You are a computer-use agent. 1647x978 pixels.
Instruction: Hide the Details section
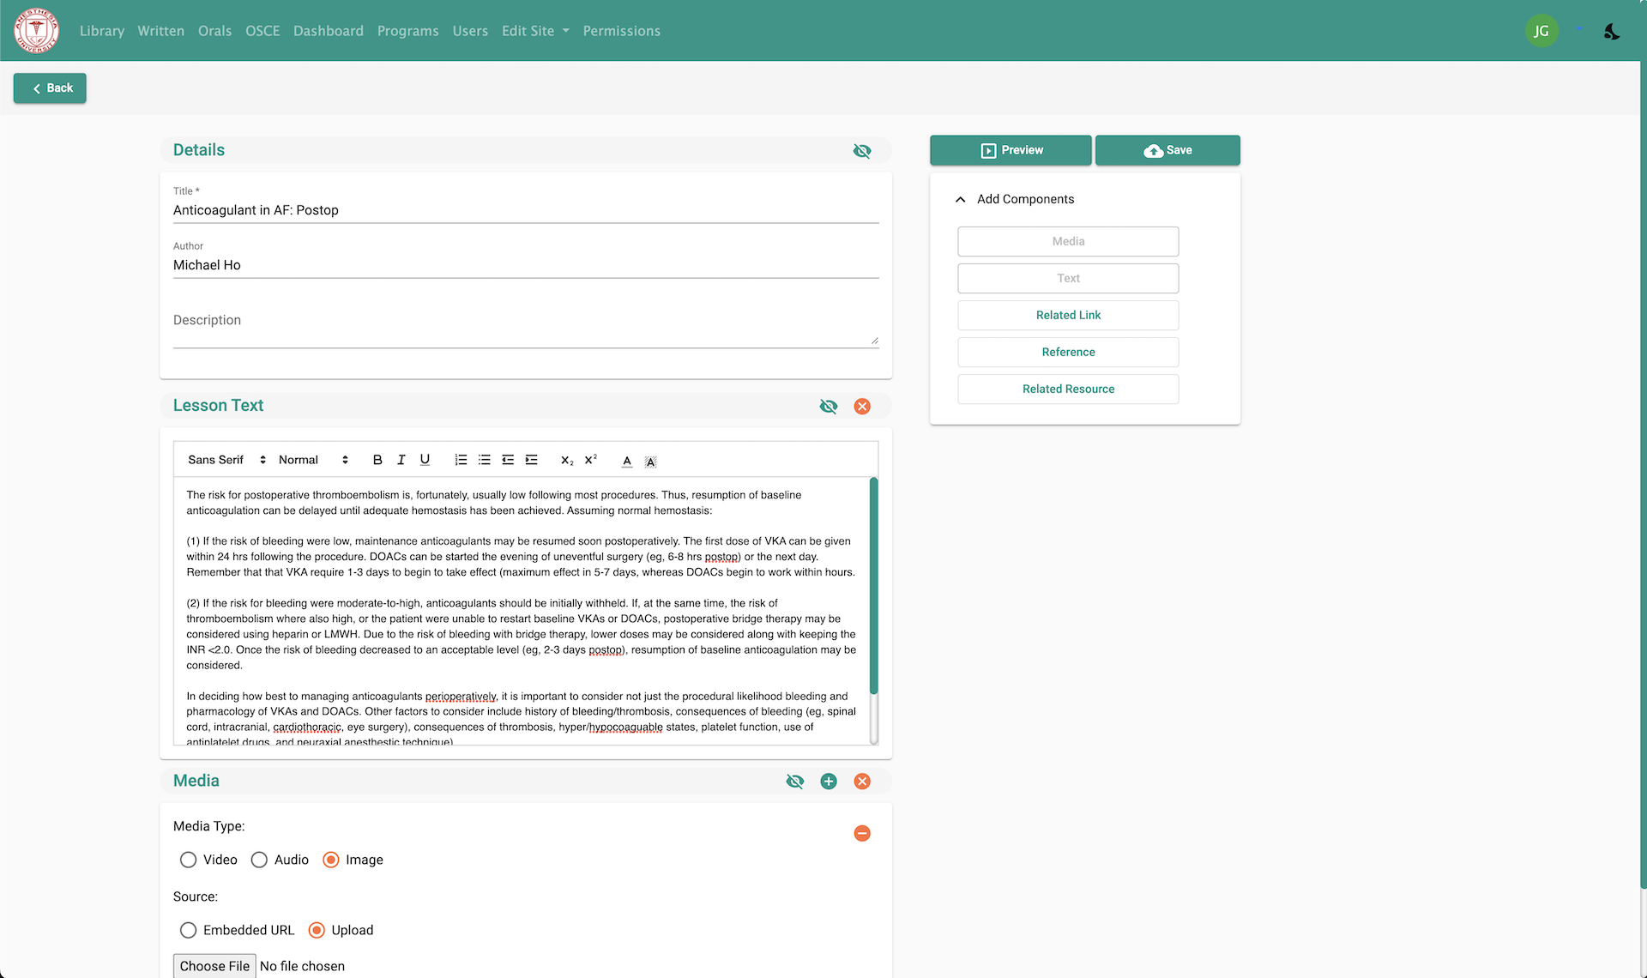coord(862,151)
